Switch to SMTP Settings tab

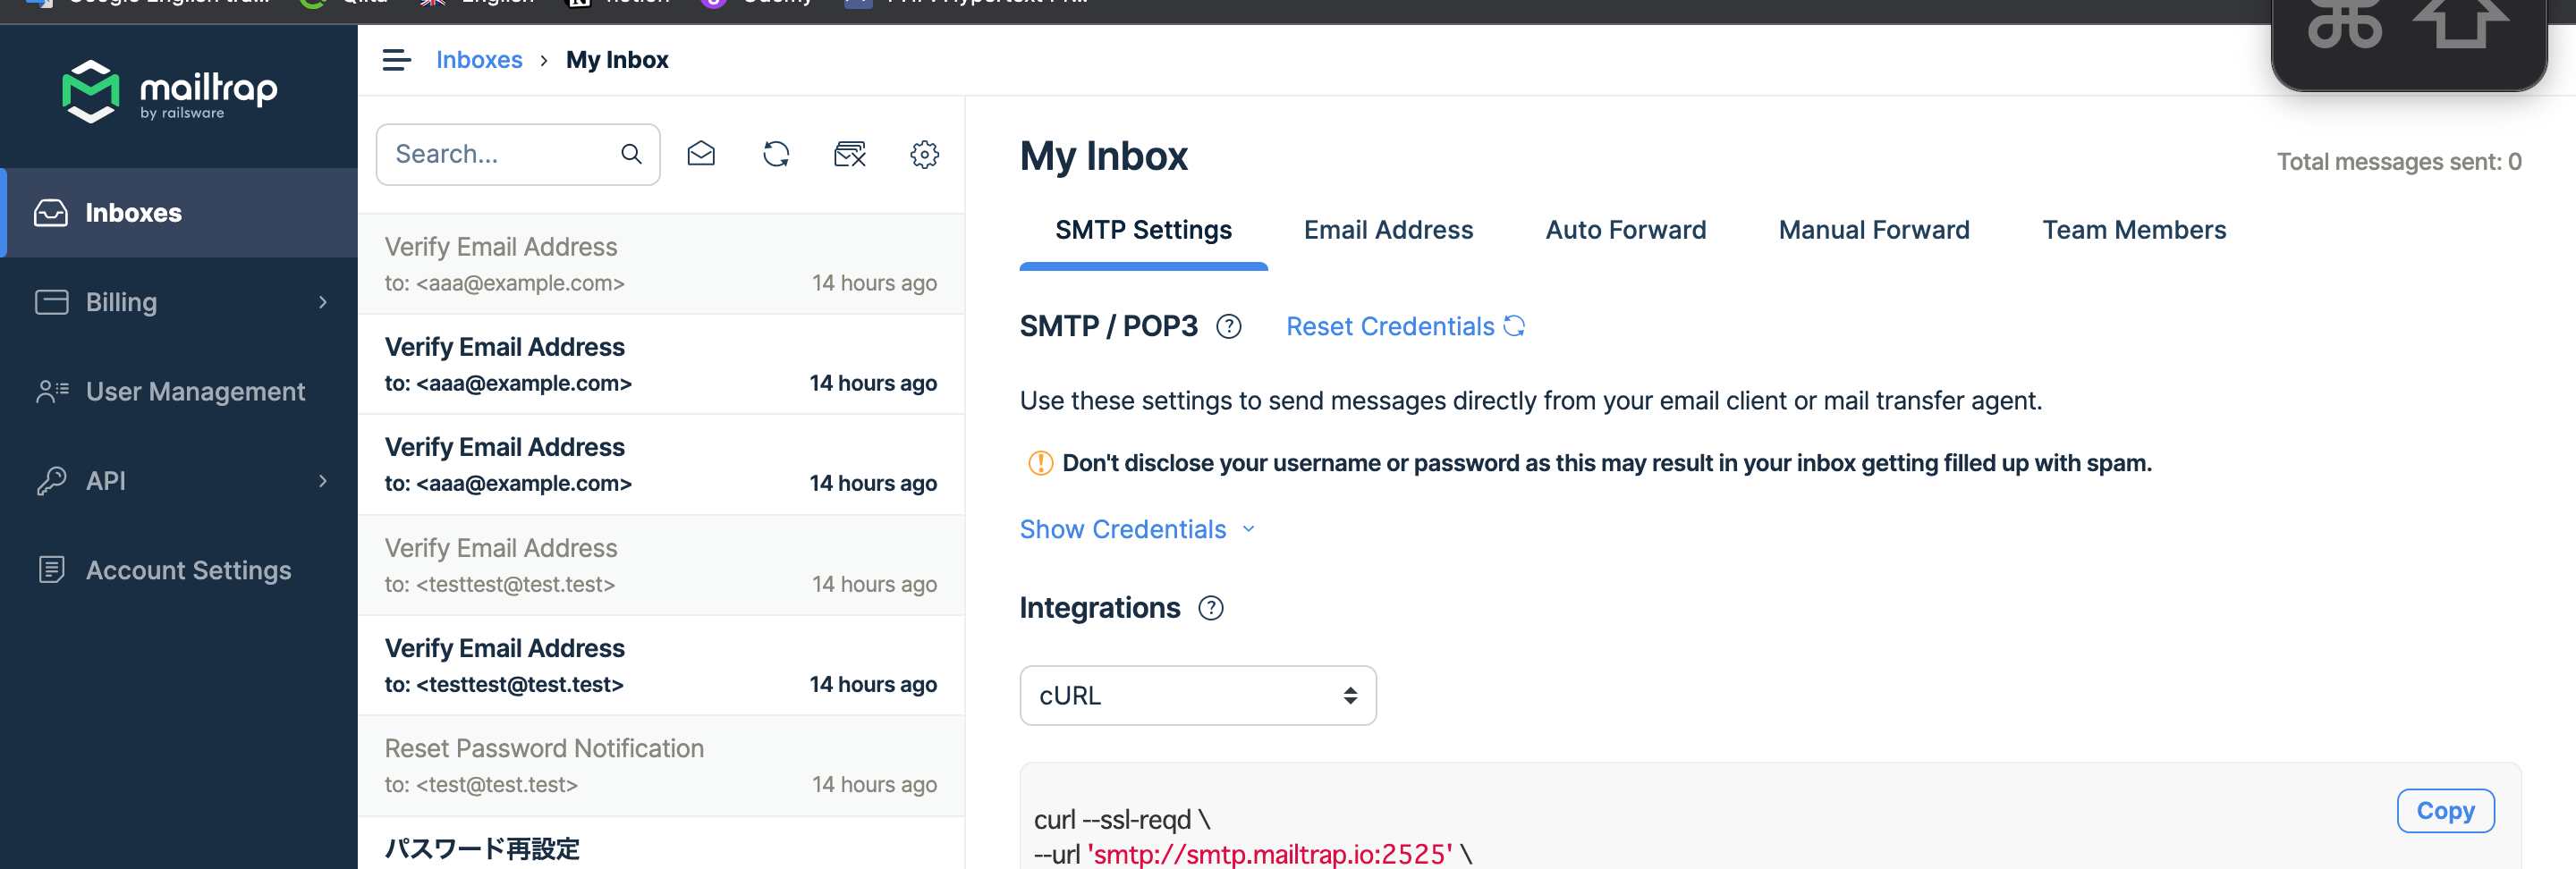coord(1143,230)
